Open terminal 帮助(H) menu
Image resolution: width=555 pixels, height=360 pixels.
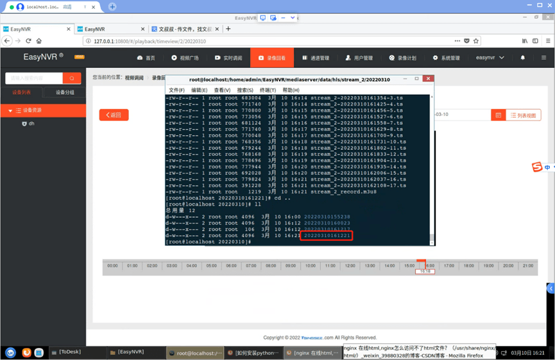coord(291,90)
